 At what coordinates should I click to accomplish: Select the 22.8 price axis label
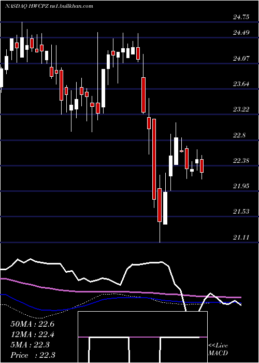pos(239,135)
